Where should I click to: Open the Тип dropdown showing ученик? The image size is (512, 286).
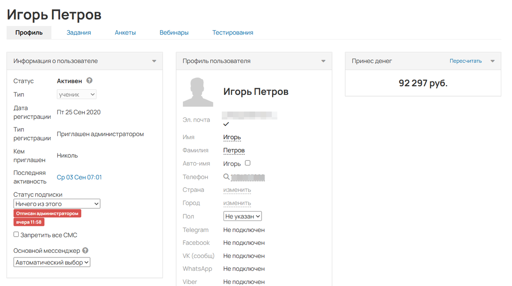[77, 94]
